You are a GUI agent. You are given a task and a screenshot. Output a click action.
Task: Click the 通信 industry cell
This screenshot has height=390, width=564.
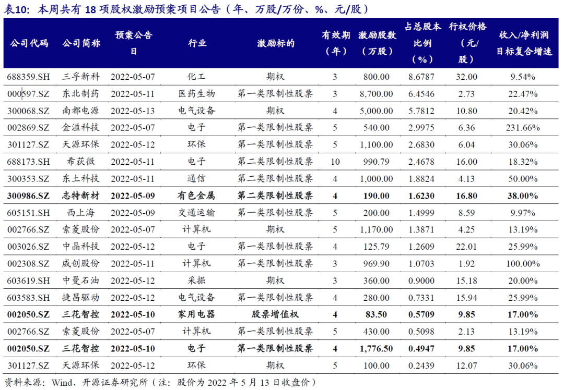click(197, 178)
